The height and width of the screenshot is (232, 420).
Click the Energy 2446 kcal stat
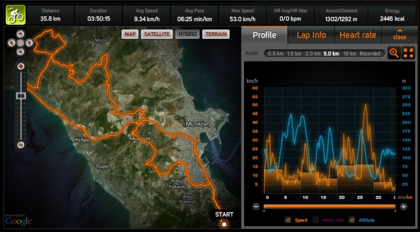(x=392, y=15)
